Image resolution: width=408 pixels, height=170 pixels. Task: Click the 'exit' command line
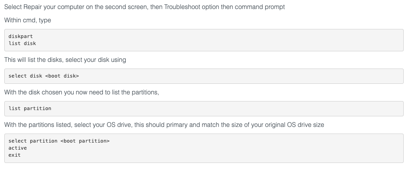(14, 155)
